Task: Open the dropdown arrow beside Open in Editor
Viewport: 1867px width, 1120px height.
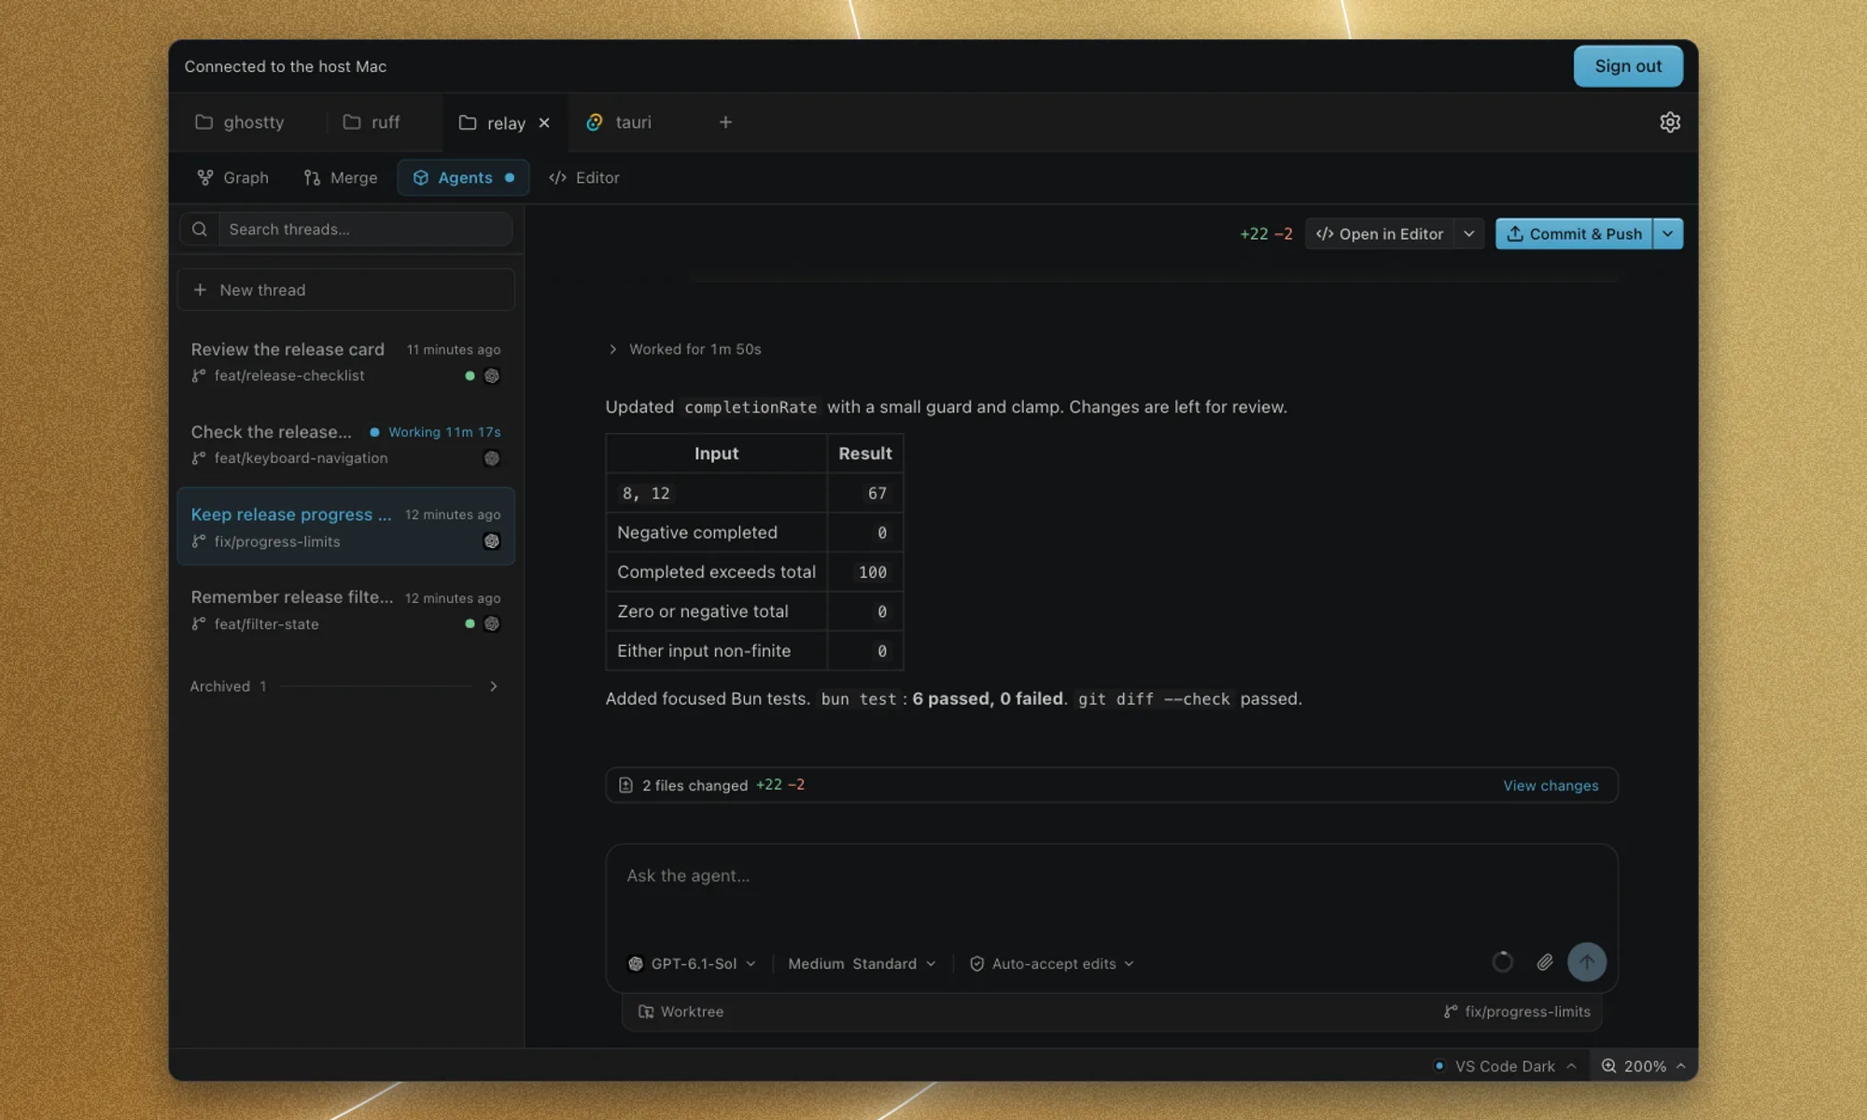Action: [x=1469, y=233]
